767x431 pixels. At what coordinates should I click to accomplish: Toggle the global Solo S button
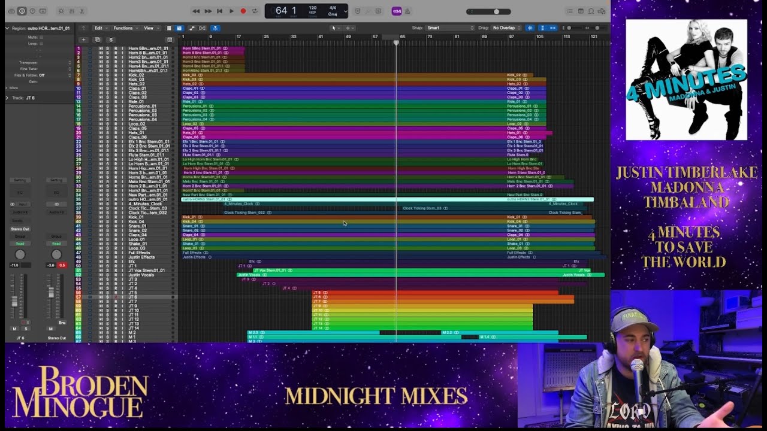tap(111, 40)
